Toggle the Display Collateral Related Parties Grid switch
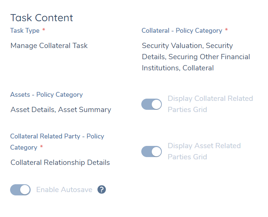This screenshot has width=268, height=217. 151,104
